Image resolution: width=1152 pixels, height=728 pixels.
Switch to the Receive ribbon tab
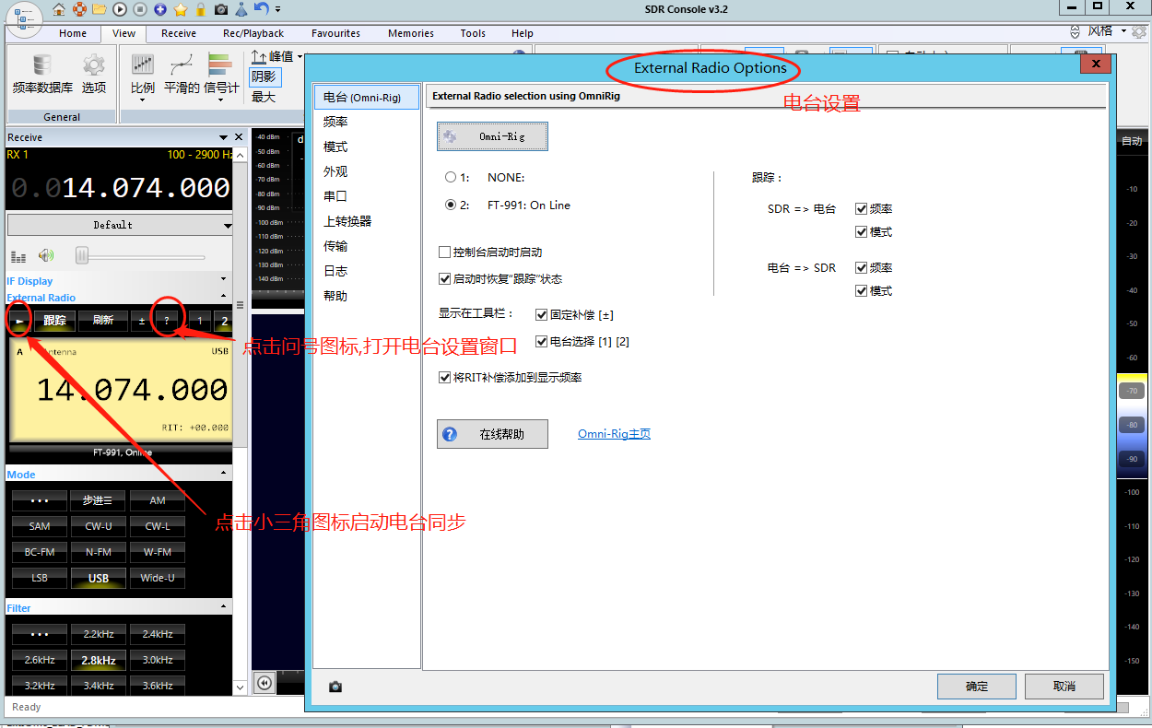point(179,33)
